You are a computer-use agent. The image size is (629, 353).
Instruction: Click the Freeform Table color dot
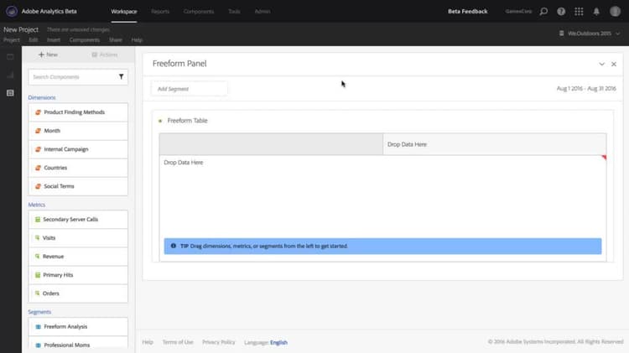point(160,121)
